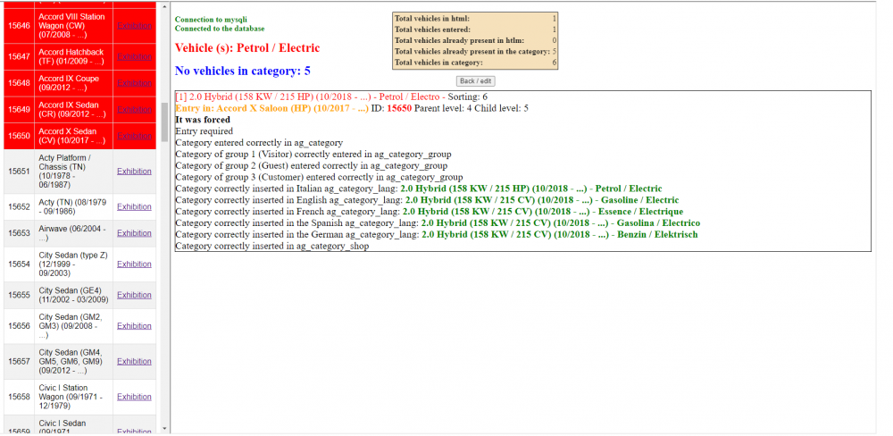
Task: Click 'Accord Hatchback (TF)' name cell
Action: click(x=73, y=56)
